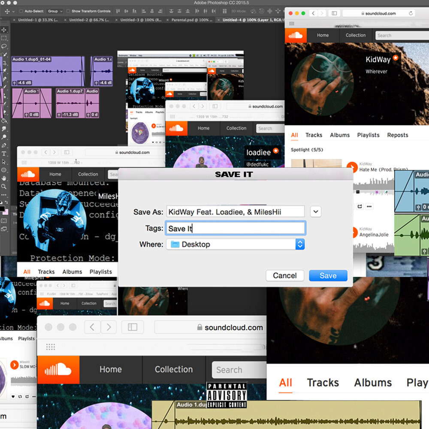Select the Rectangular Marquee tool

(x=4, y=38)
